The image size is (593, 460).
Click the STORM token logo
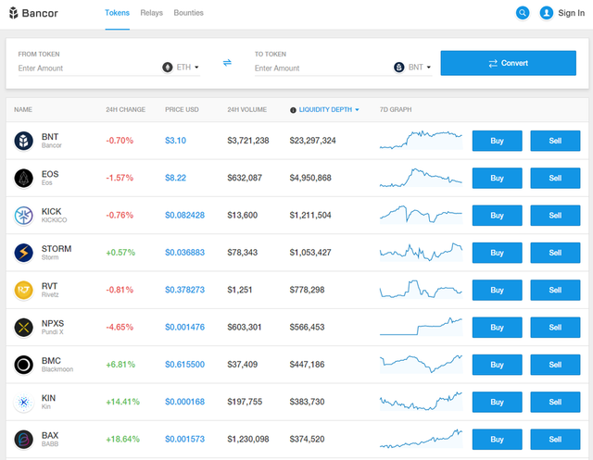coord(23,253)
